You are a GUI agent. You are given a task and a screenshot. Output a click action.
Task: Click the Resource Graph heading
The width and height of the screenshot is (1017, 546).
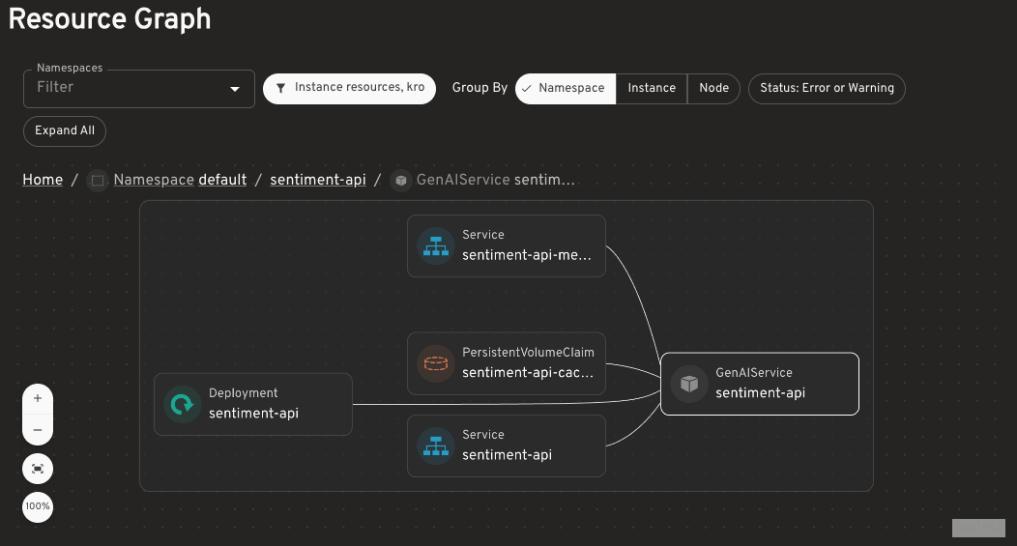pos(109,18)
